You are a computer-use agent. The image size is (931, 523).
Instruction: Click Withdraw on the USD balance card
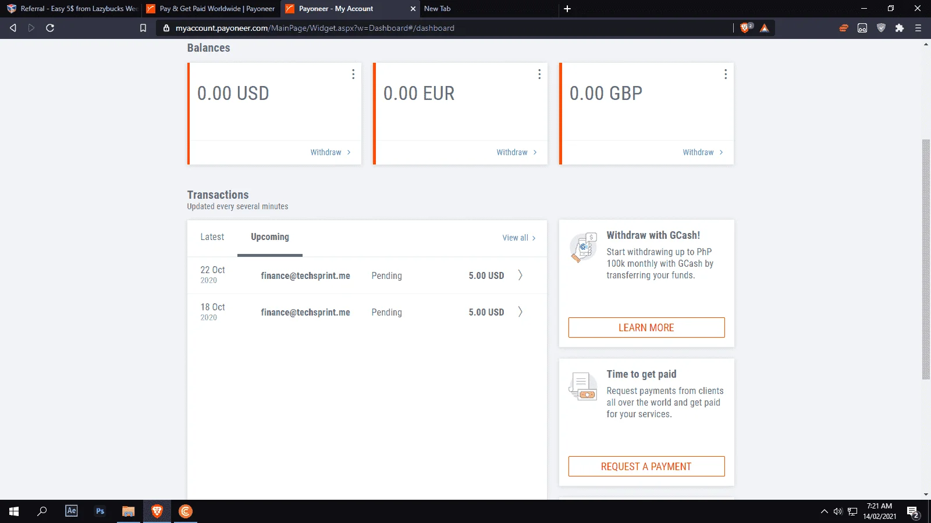331,152
